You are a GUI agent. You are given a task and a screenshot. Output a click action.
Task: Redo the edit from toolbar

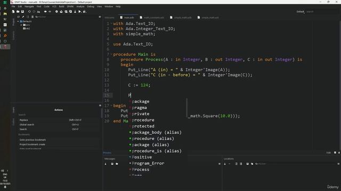pos(34,12)
